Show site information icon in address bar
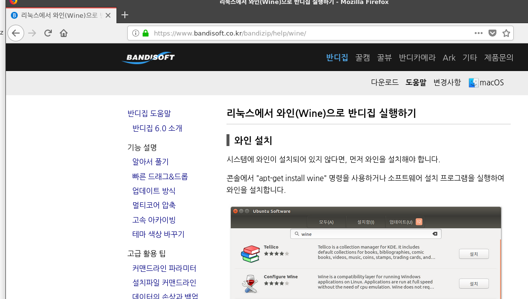Screen dimensions: 528x299 pos(135,33)
